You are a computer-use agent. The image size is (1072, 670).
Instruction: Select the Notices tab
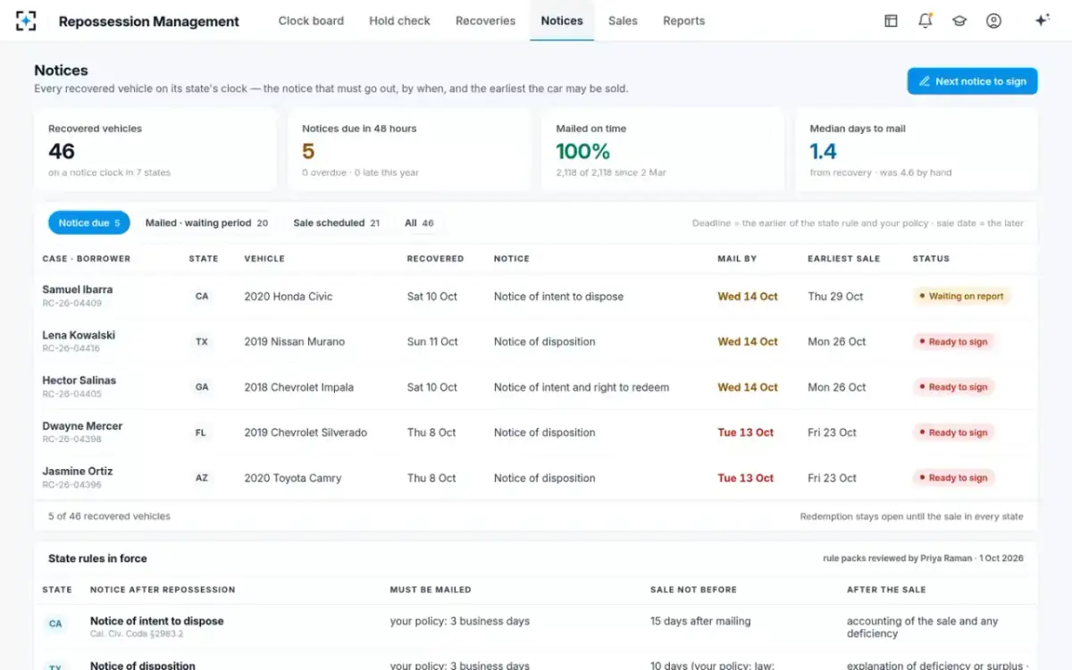tap(562, 21)
